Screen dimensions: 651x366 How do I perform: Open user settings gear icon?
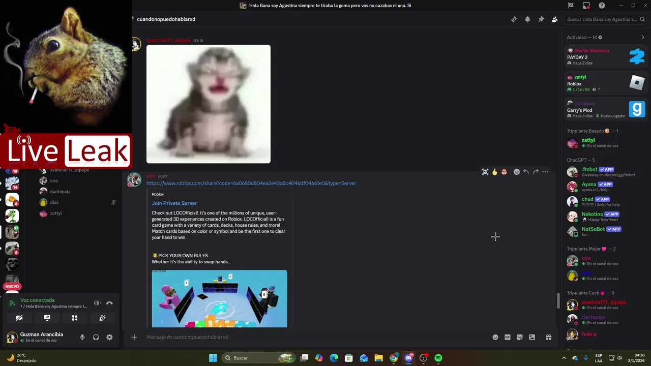[109, 337]
